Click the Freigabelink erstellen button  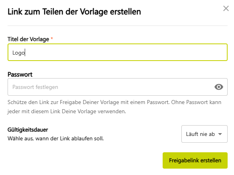tap(195, 160)
